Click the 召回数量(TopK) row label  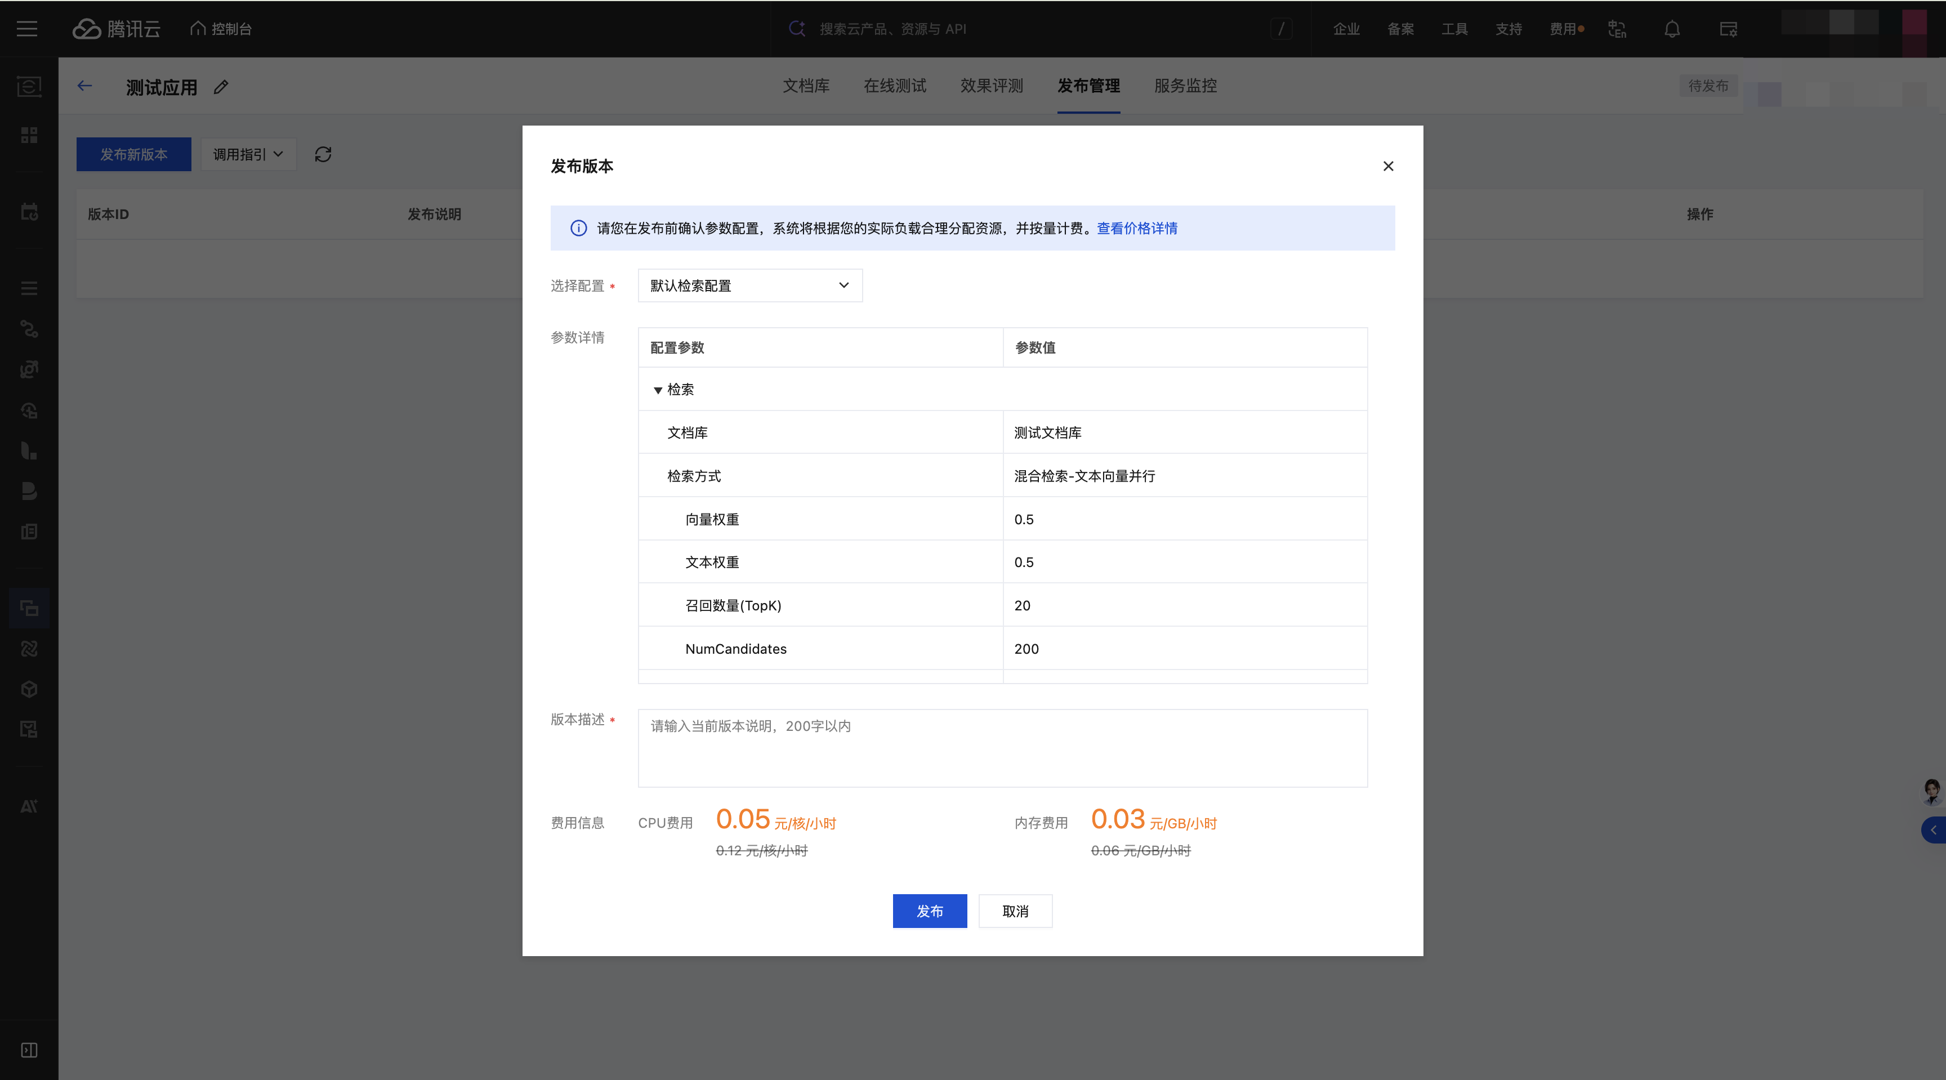pos(733,606)
